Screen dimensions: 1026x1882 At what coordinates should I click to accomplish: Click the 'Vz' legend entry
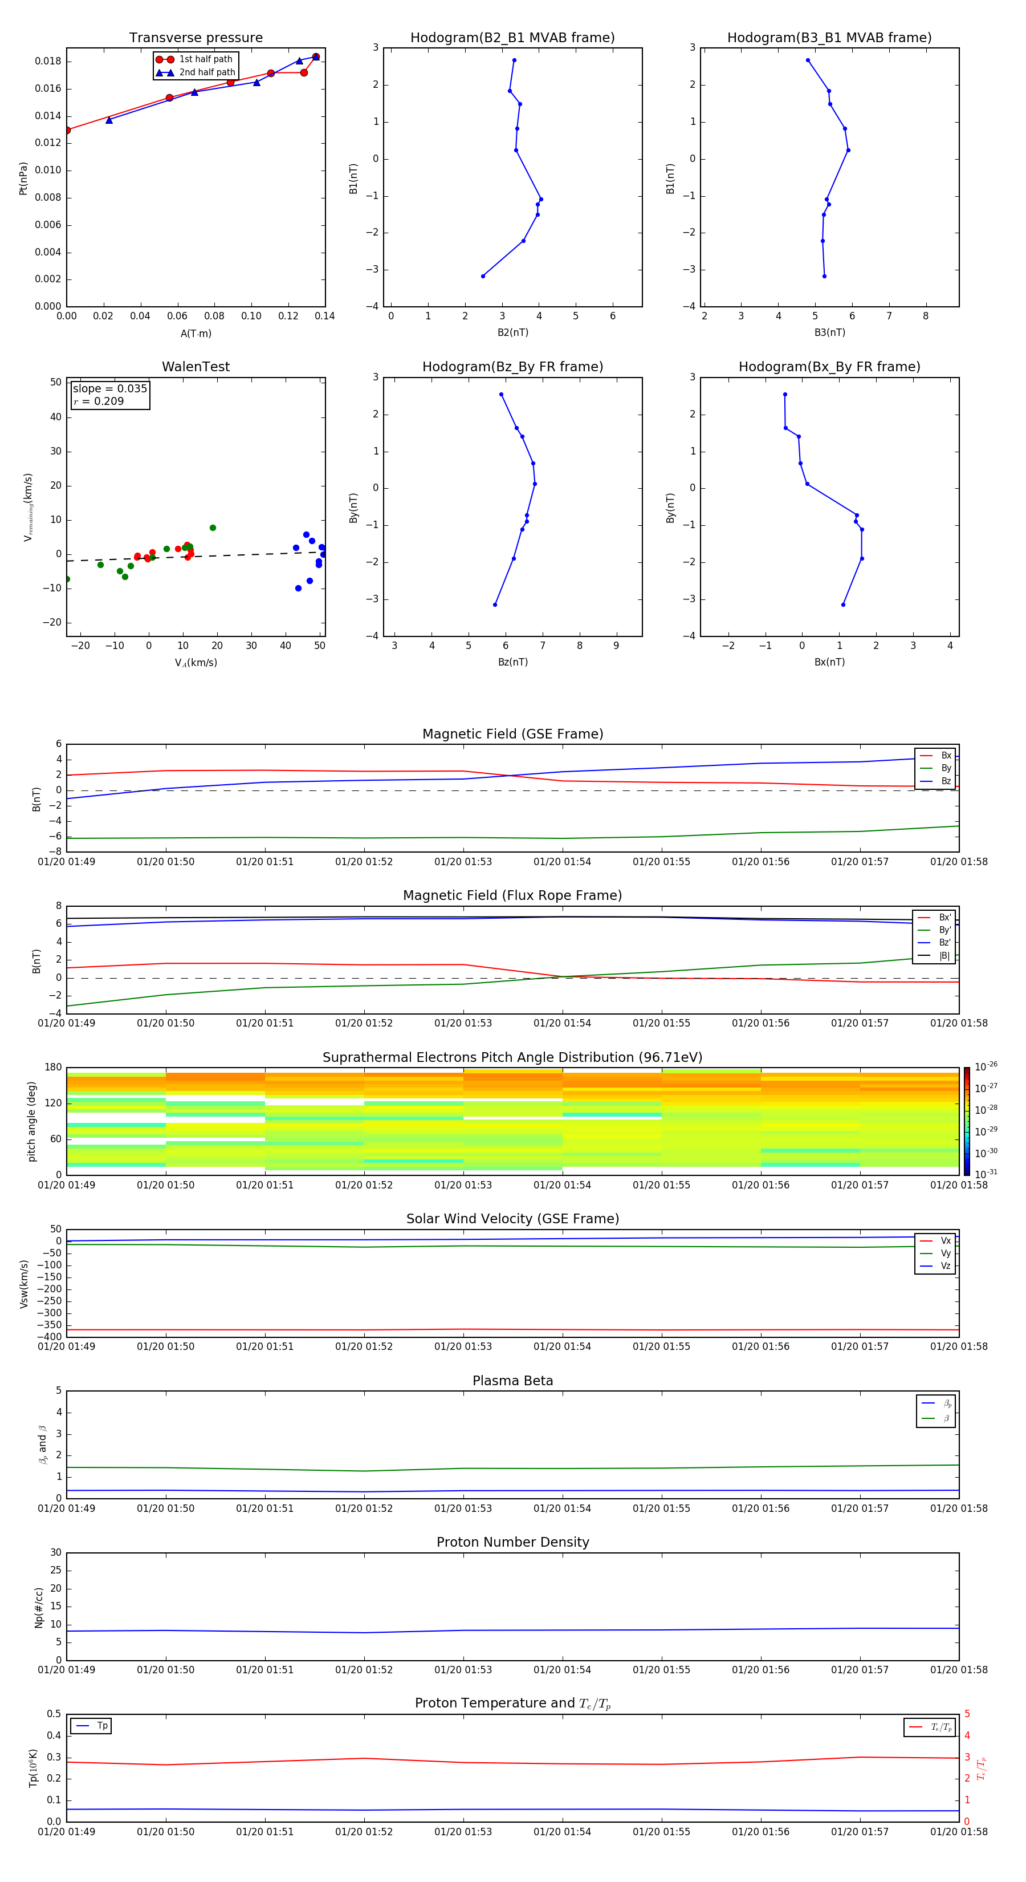pyautogui.click(x=935, y=1266)
